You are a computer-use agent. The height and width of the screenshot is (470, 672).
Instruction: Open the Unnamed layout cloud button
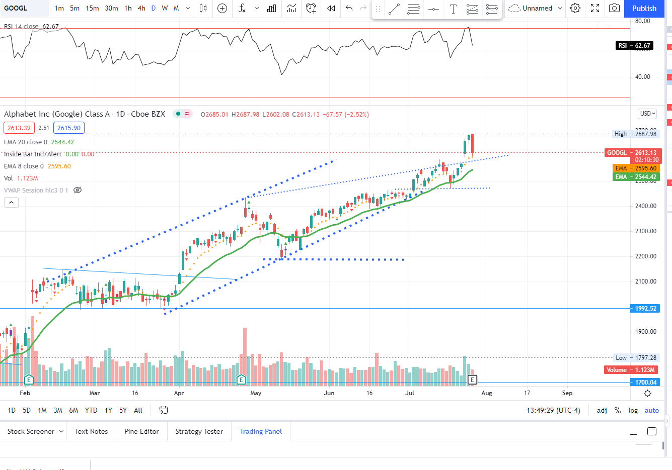click(x=530, y=8)
